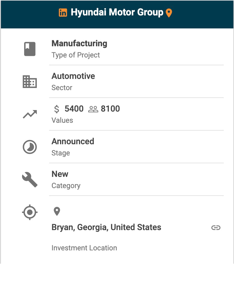Viewport: 234px width, 306px height.
Task: Click the bookmark icon for Type of Project
Action: (x=30, y=49)
